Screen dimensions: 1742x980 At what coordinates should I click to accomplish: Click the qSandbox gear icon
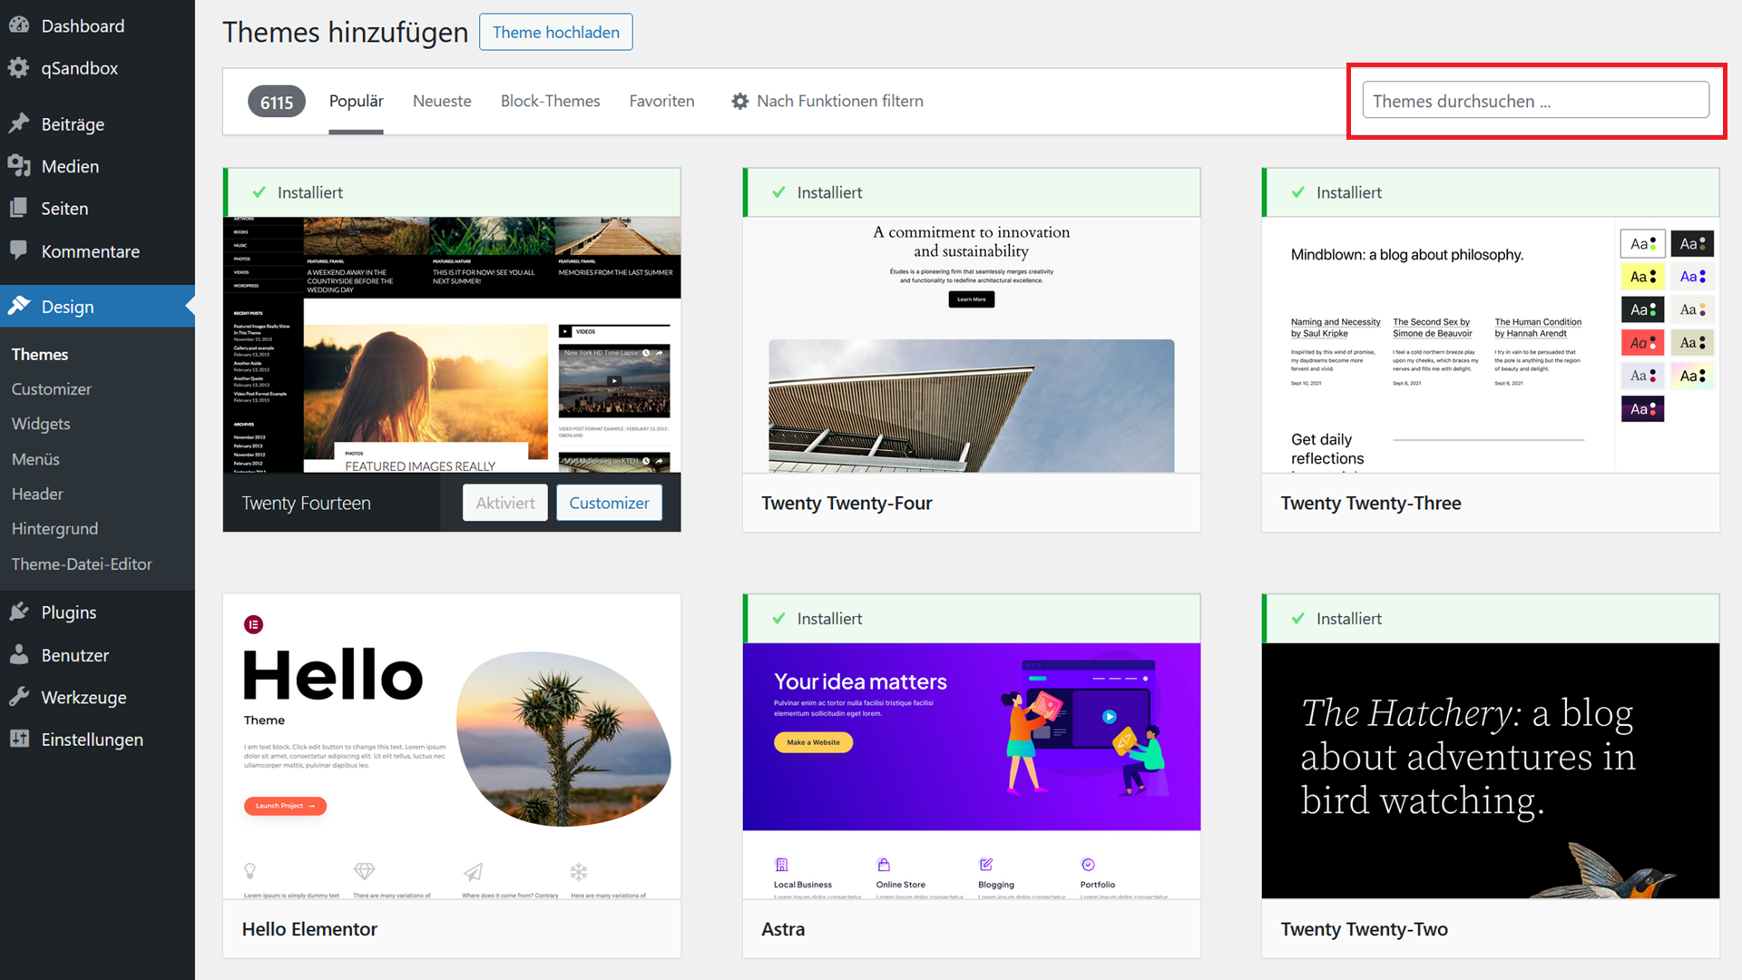click(x=19, y=68)
